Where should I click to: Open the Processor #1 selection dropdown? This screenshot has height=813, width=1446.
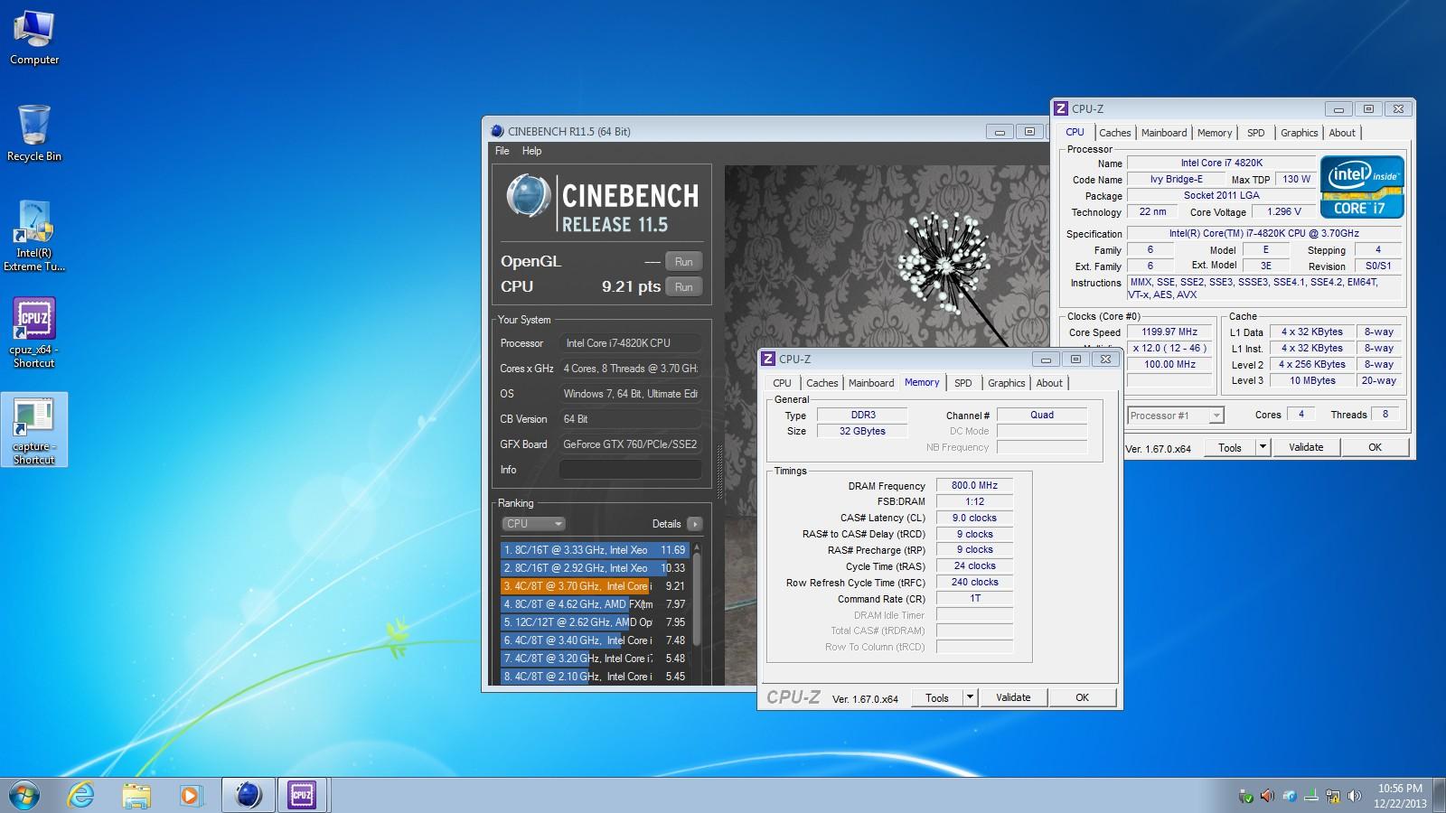pyautogui.click(x=1175, y=416)
